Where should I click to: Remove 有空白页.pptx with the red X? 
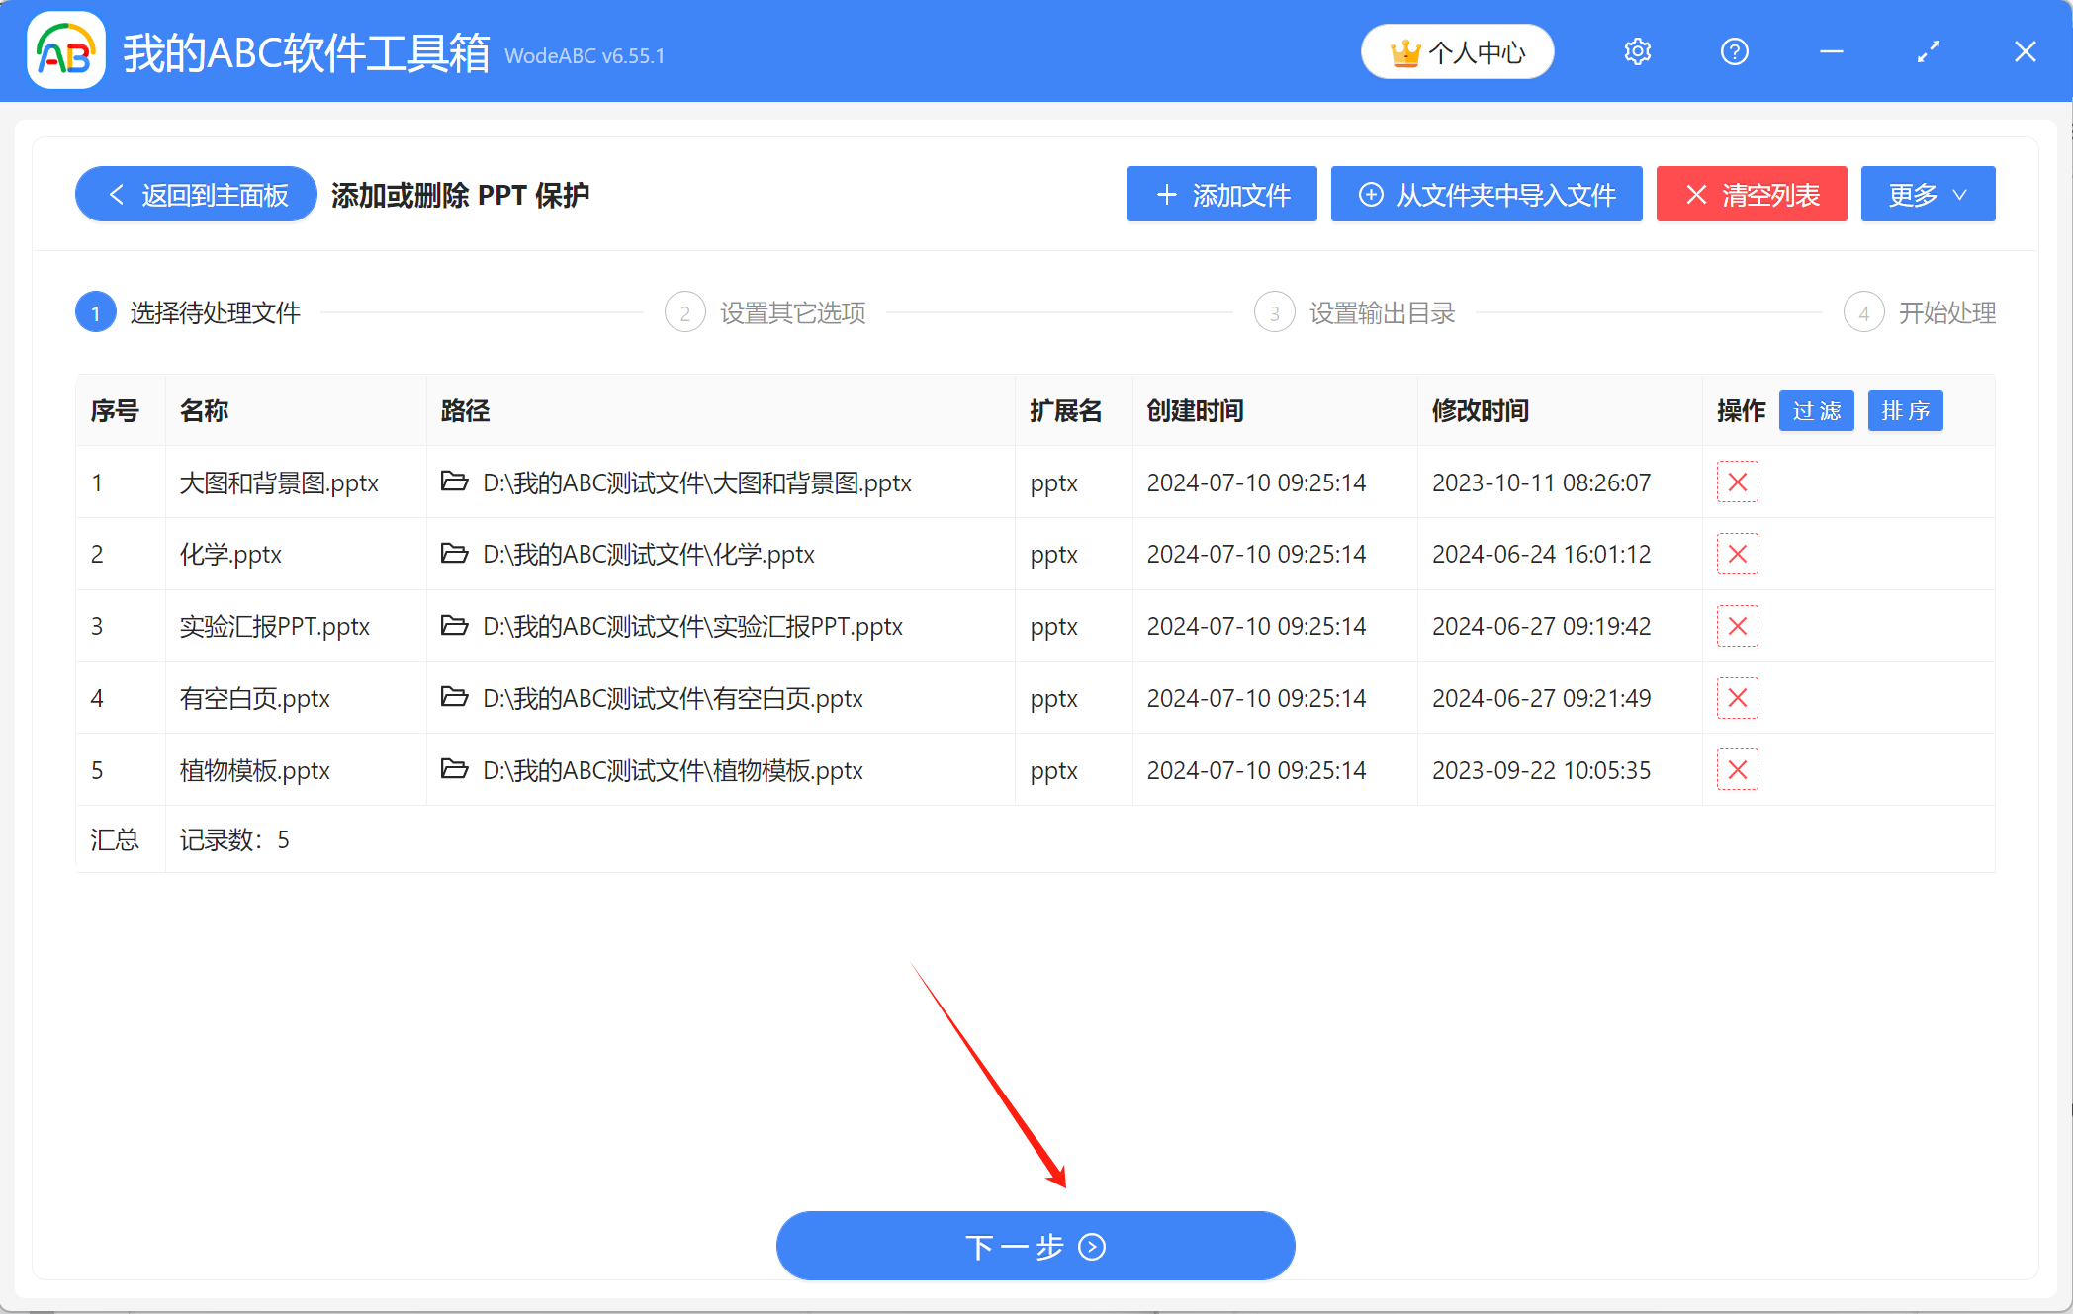pos(1737,697)
